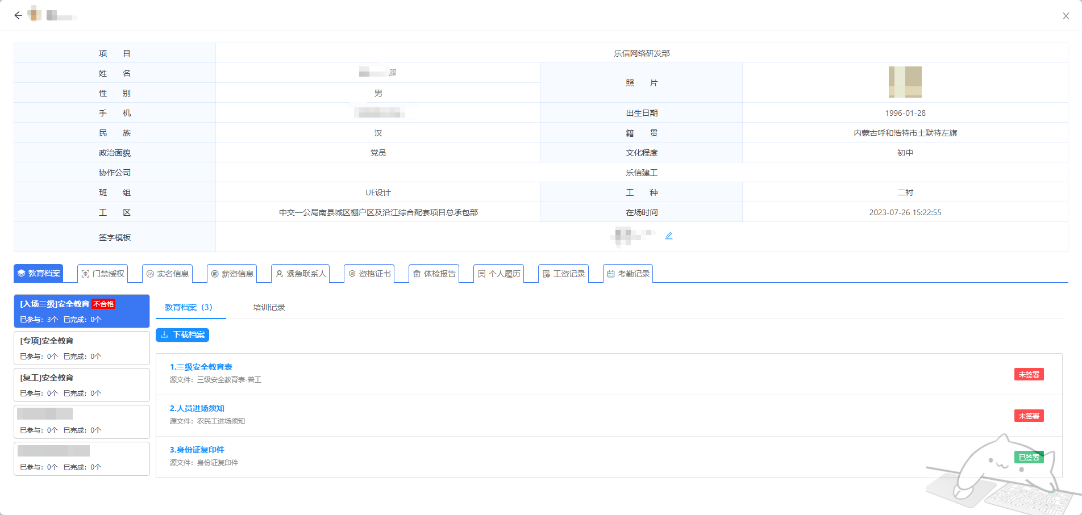Select the [复工]安全教育 category

point(82,385)
